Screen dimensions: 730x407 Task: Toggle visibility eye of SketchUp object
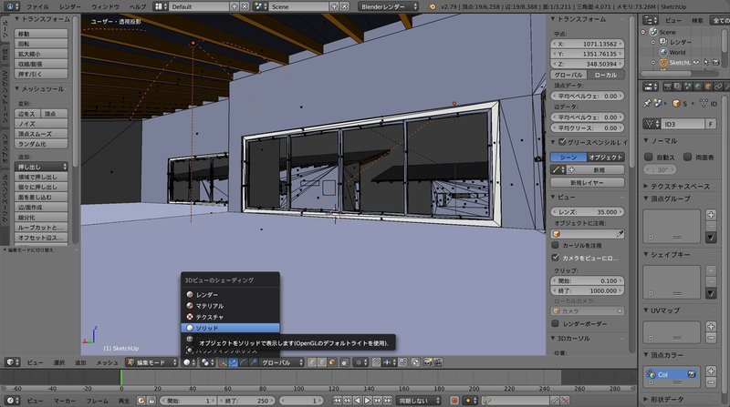click(696, 62)
